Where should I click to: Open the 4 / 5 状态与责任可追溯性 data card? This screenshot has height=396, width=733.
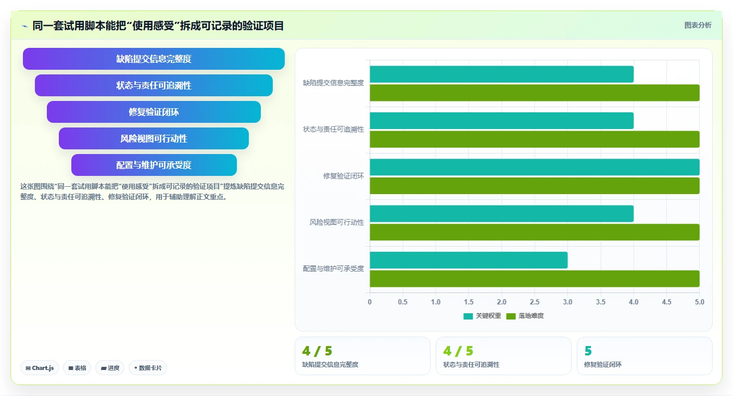[503, 356]
